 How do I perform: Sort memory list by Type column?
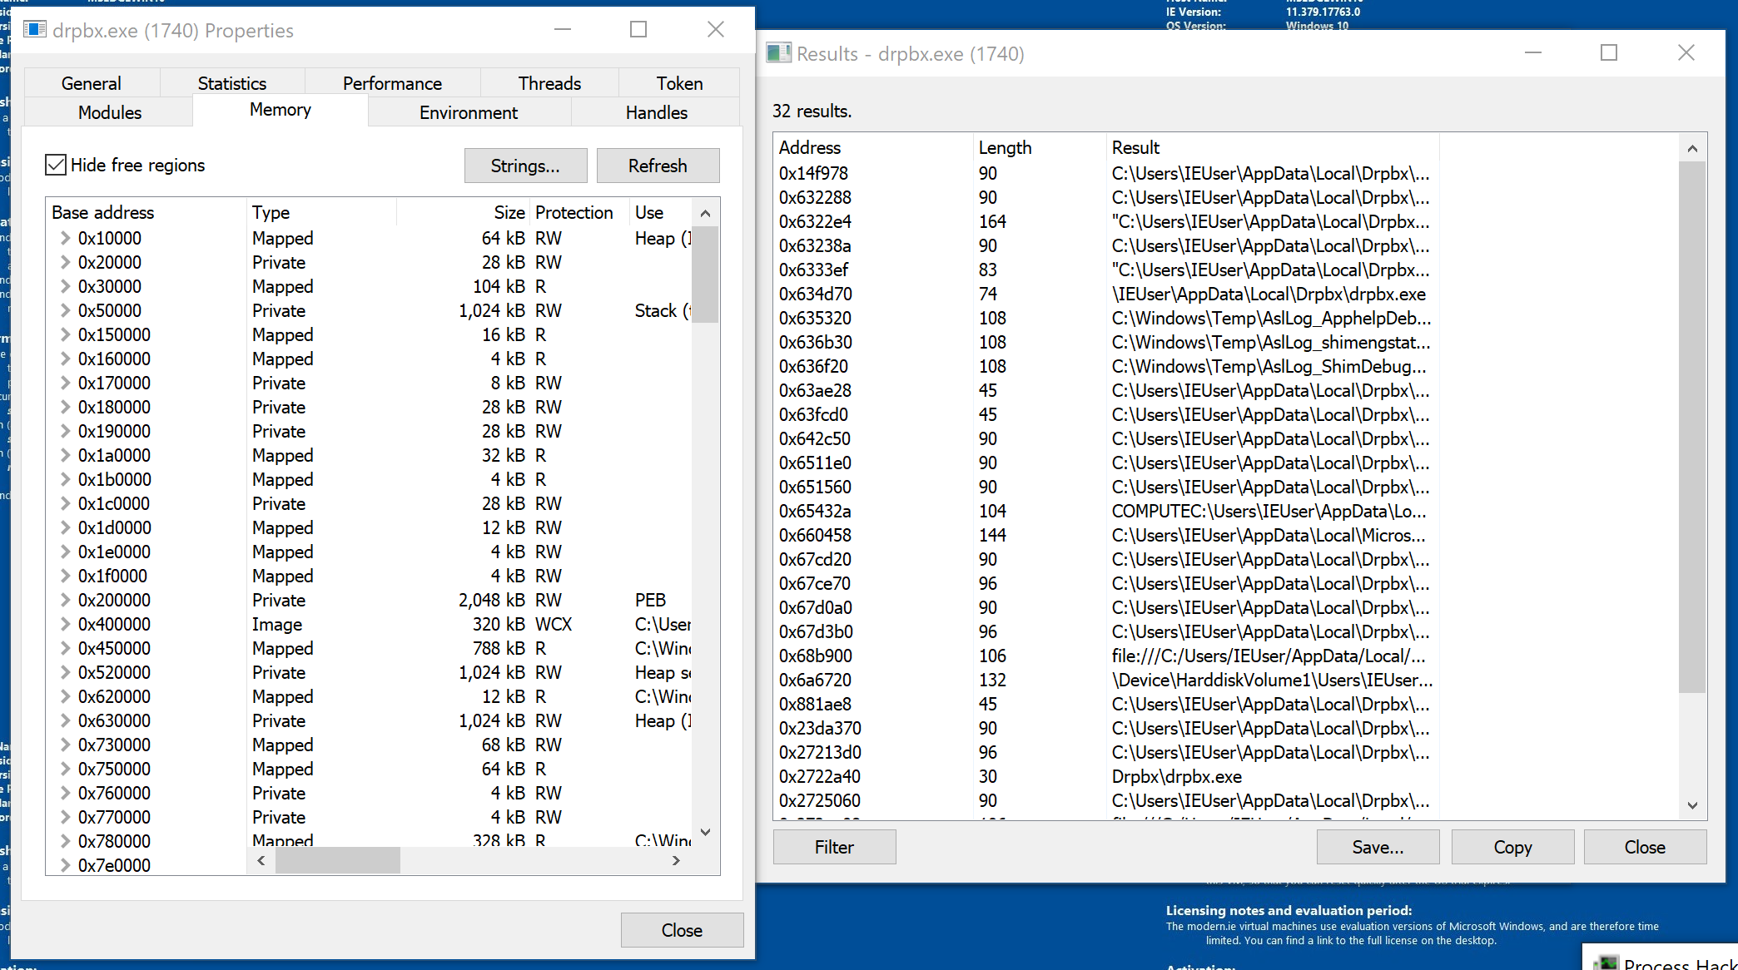tap(321, 212)
